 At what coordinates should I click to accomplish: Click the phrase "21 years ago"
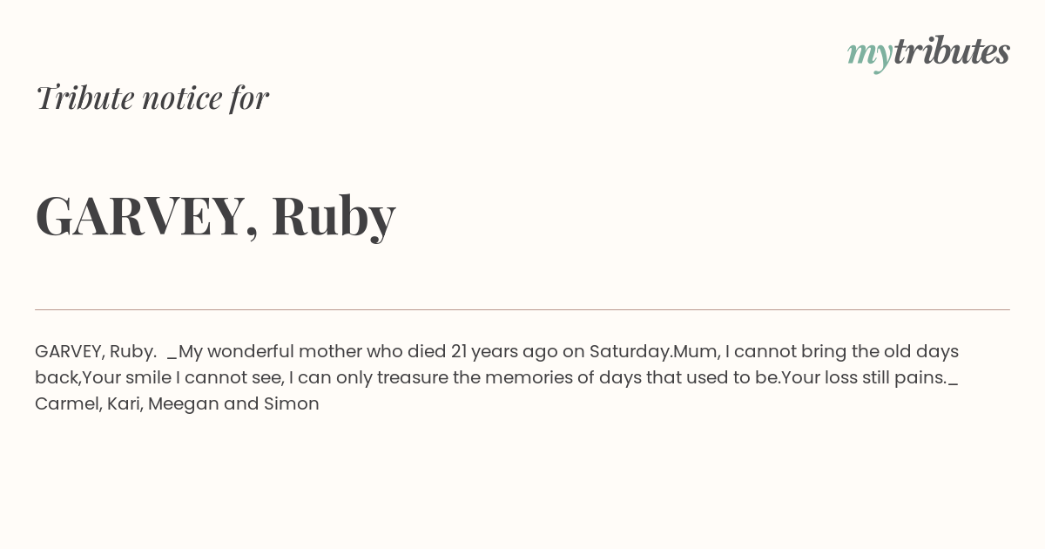tap(504, 351)
